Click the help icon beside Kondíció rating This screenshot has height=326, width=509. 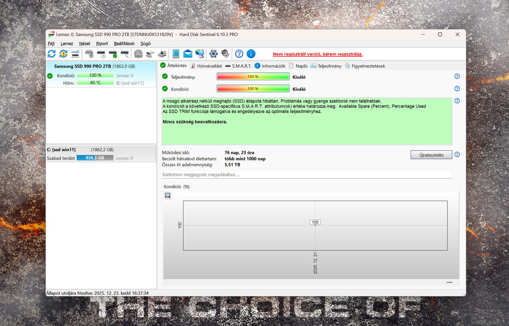(x=457, y=89)
